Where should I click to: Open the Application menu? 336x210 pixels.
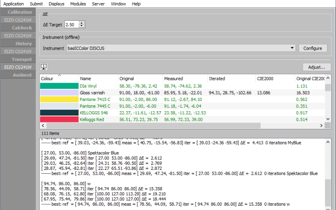(14, 4)
